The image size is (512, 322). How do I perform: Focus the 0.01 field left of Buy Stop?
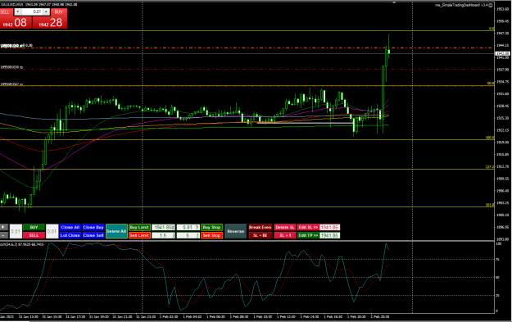[x=188, y=227]
